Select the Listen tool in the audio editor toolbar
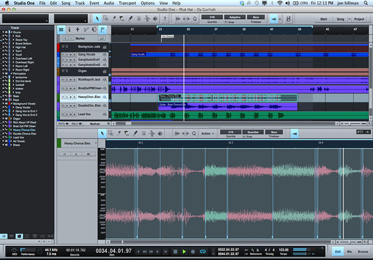Screen dimensions: 373x260 click(161, 133)
